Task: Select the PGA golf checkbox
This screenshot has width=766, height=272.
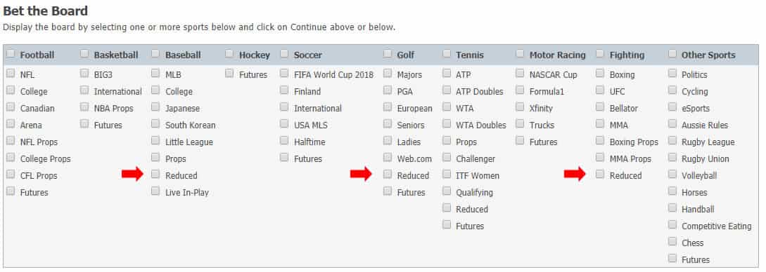Action: (x=388, y=90)
